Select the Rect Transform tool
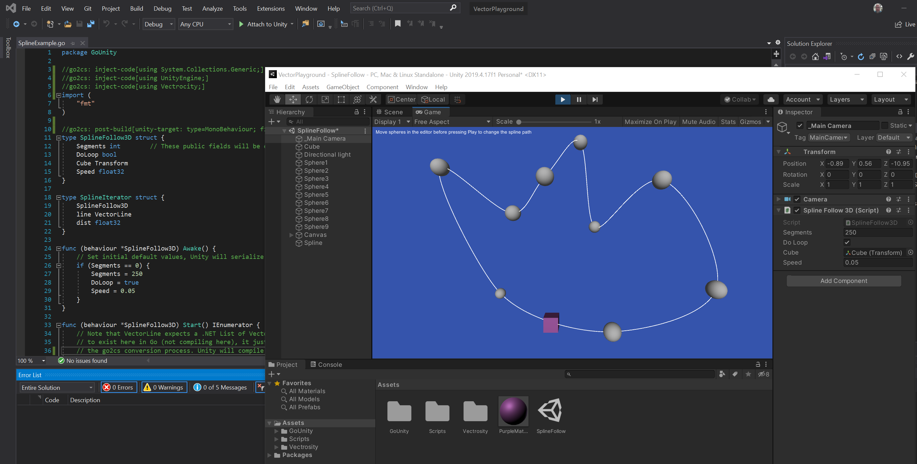Image resolution: width=917 pixels, height=464 pixels. click(341, 99)
